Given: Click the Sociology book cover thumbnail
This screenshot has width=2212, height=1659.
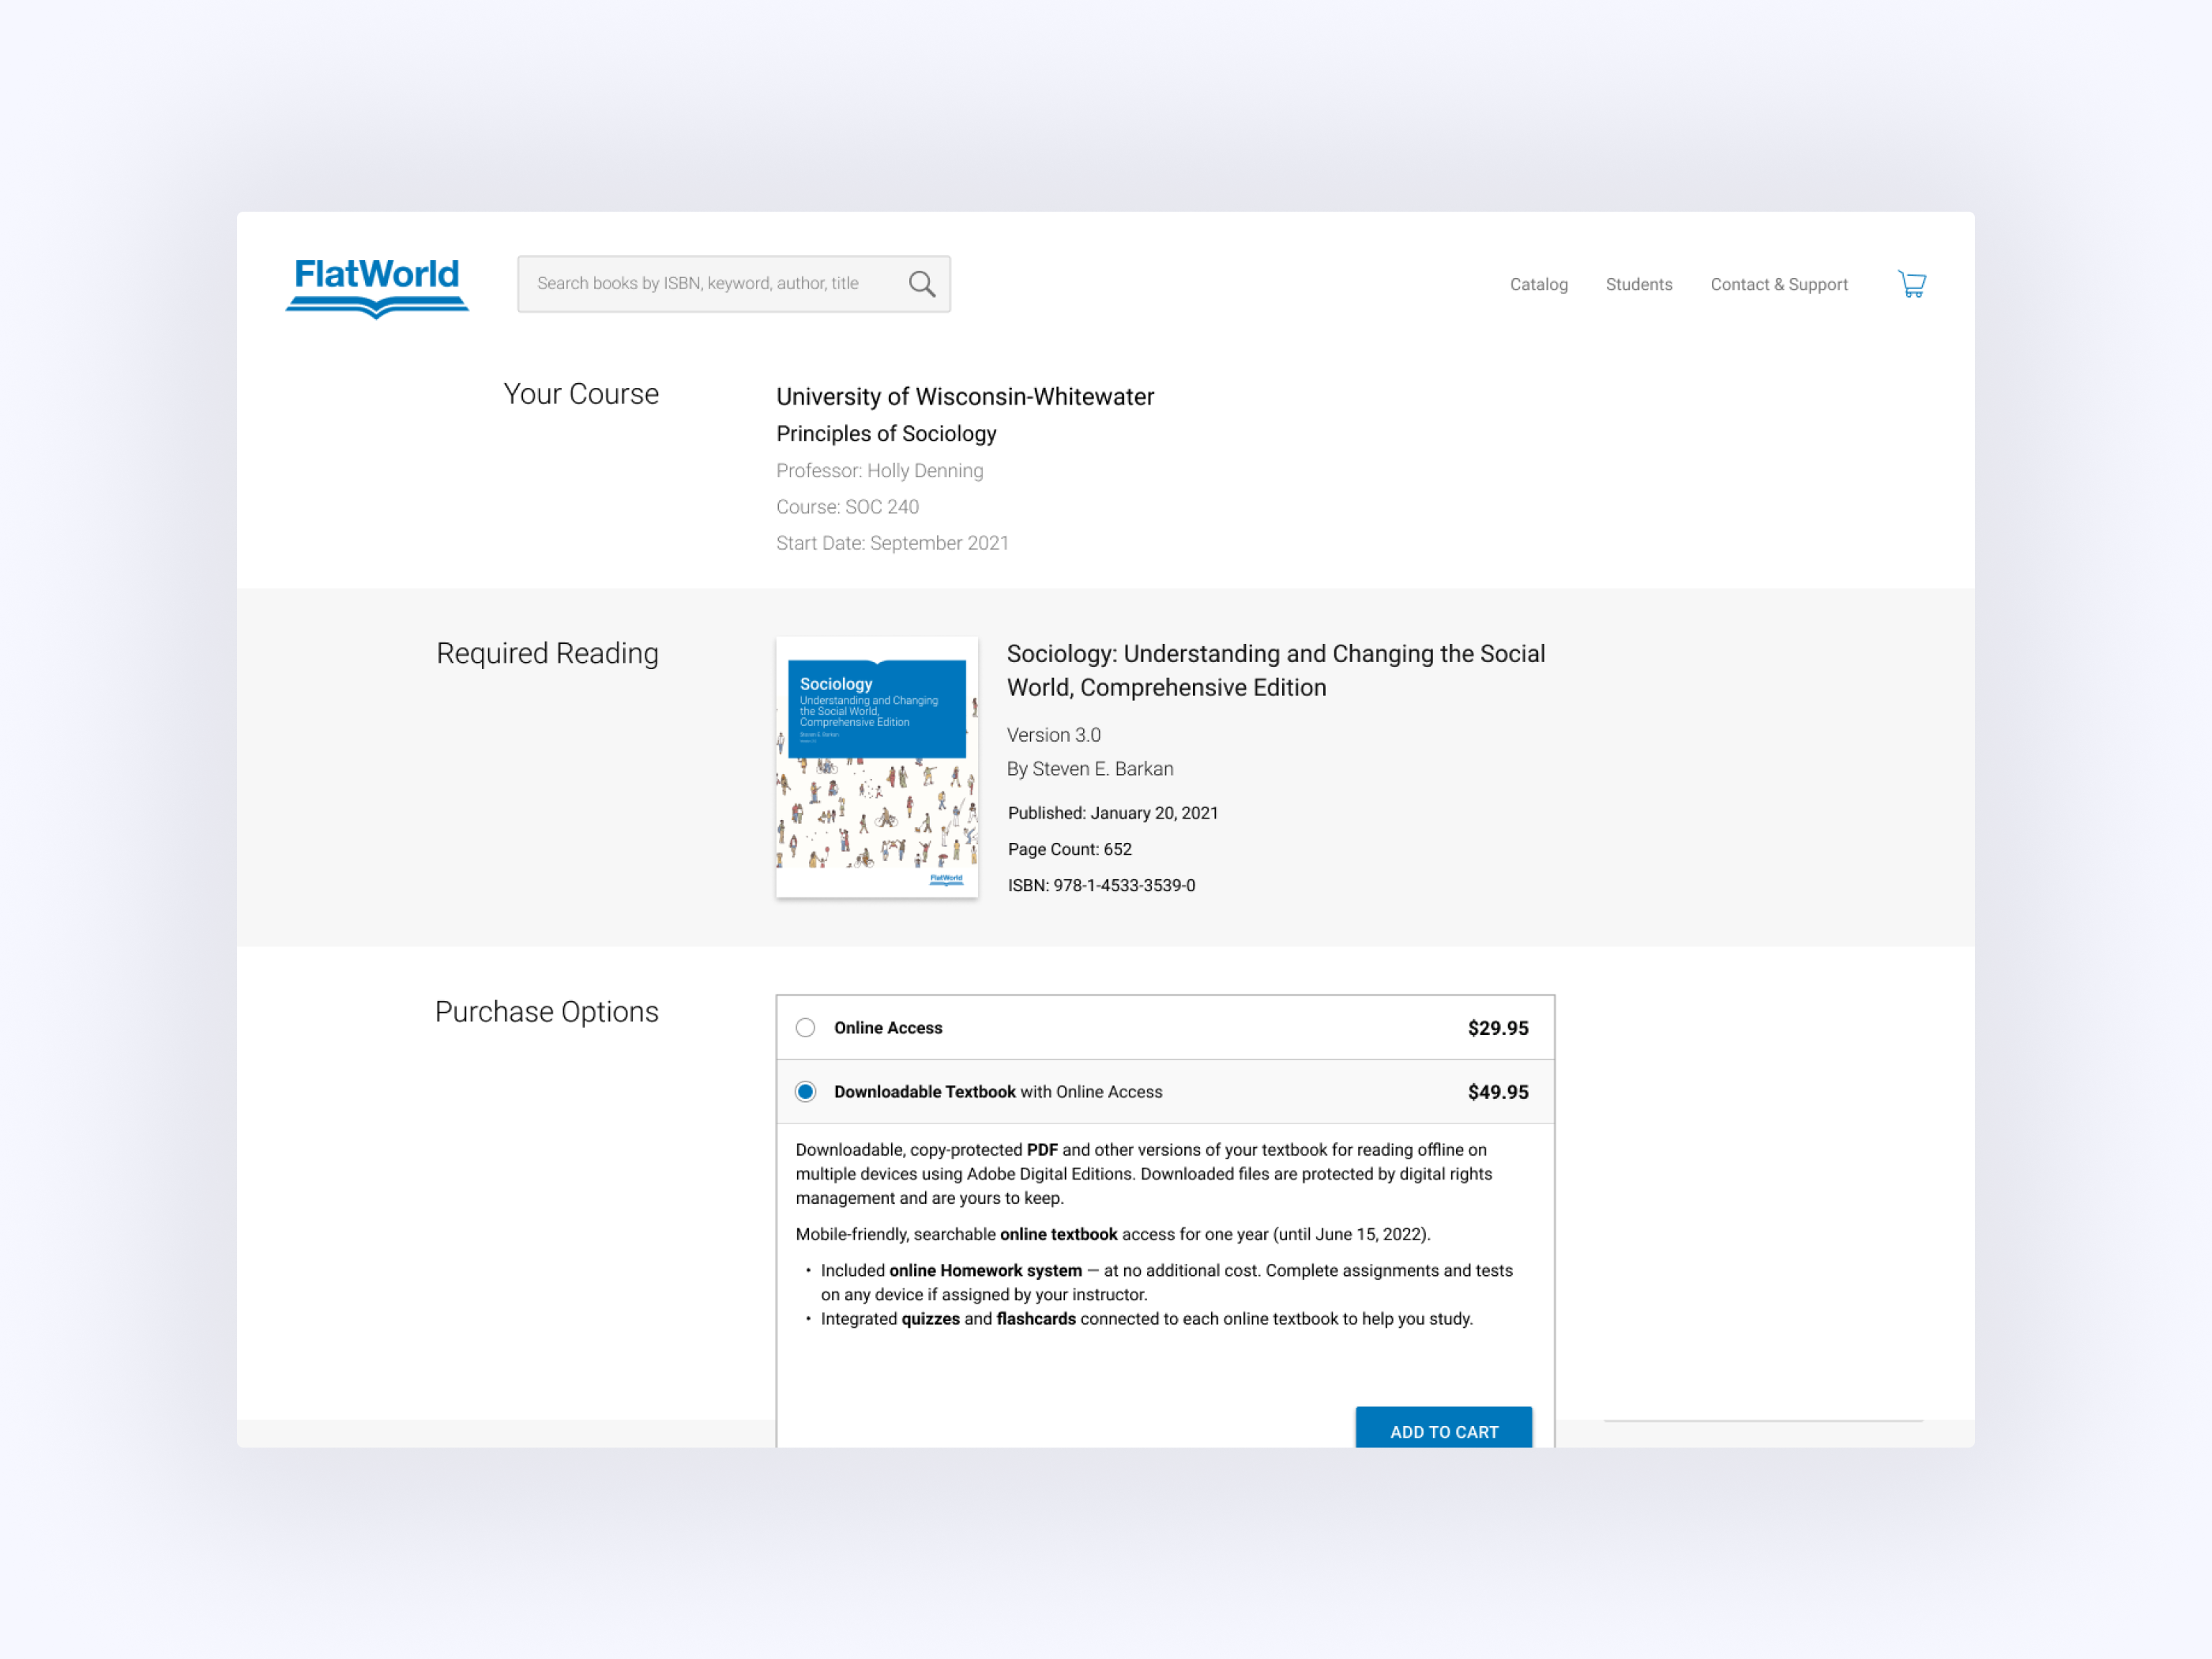Looking at the screenshot, I should (x=877, y=767).
